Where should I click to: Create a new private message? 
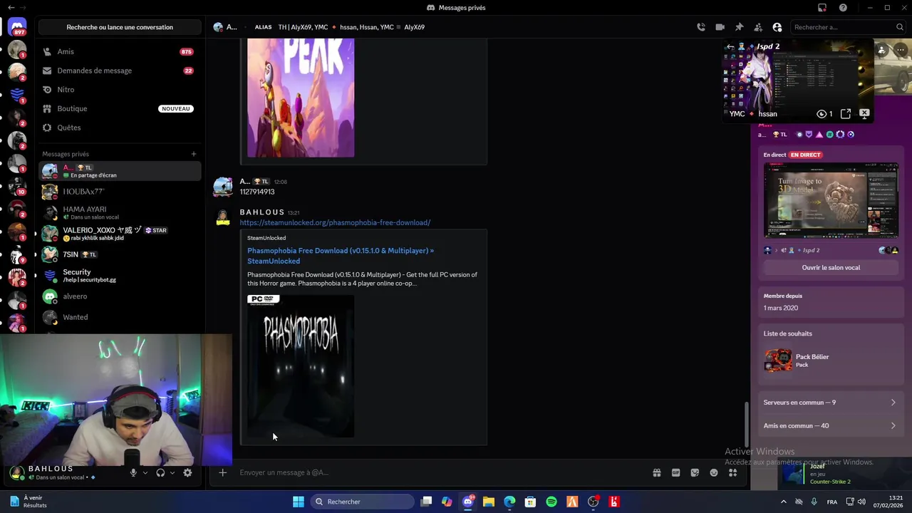[193, 154]
